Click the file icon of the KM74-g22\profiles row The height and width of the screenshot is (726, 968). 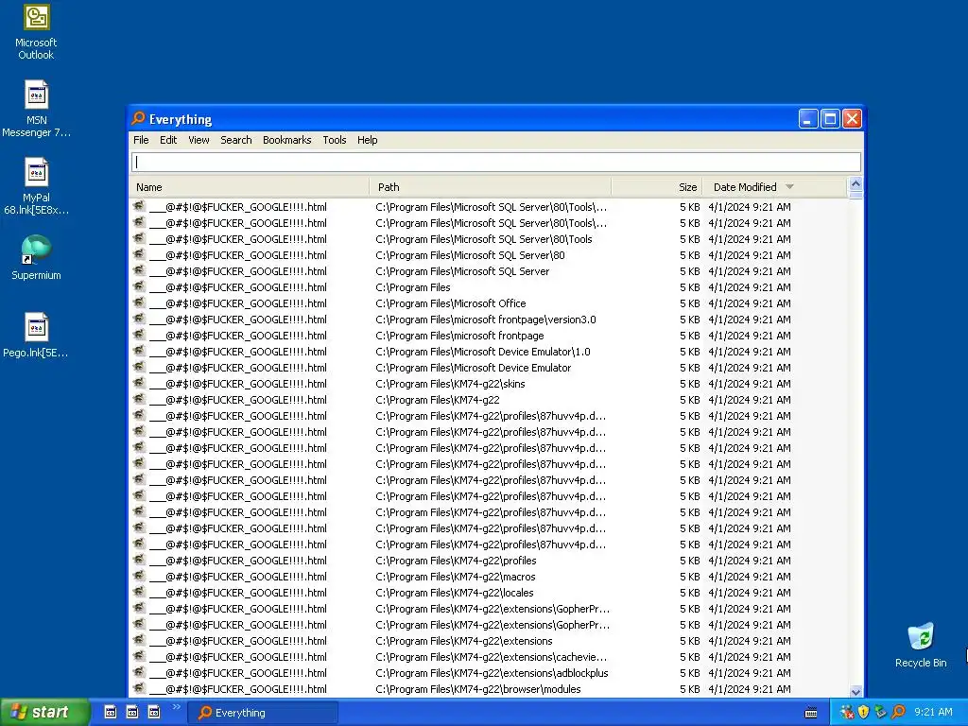click(x=139, y=560)
